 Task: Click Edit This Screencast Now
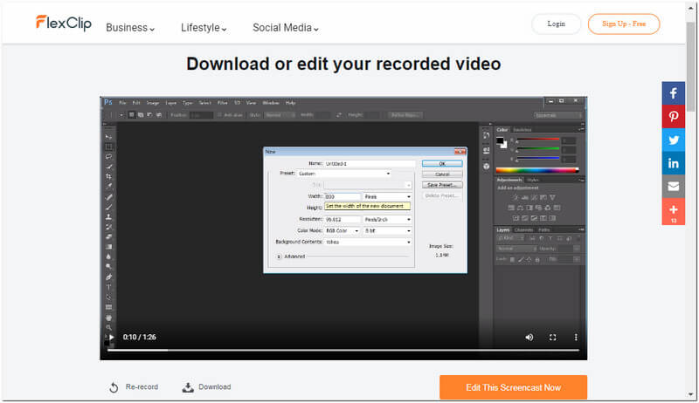tap(513, 387)
